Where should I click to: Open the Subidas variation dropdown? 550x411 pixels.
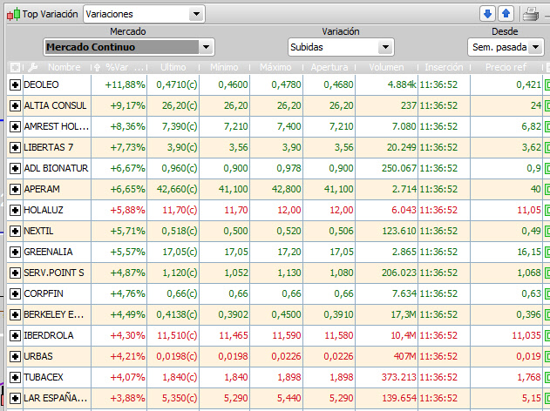click(x=385, y=47)
